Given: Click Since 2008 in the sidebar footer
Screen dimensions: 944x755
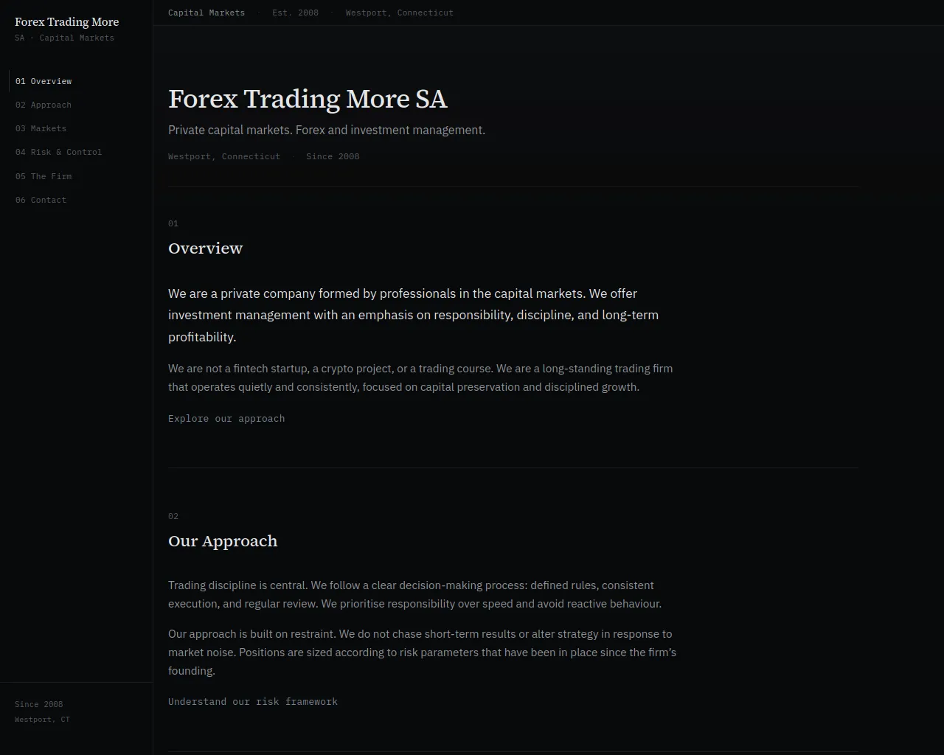Looking at the screenshot, I should tap(39, 704).
